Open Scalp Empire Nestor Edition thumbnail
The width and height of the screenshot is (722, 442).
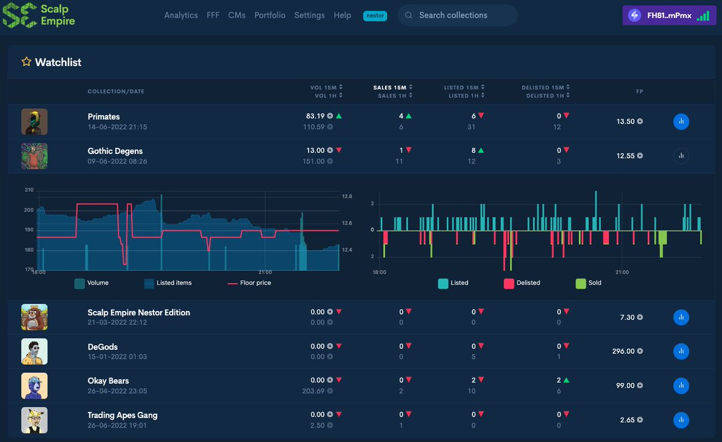[x=34, y=317]
